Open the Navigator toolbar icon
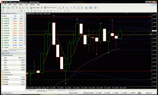This screenshot has width=158, height=95. [20, 8]
